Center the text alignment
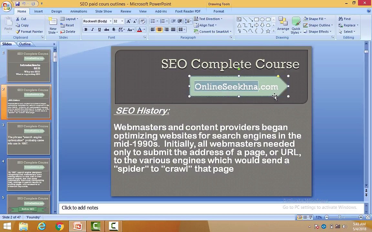Viewport: 372px width, 232px height. click(x=160, y=29)
